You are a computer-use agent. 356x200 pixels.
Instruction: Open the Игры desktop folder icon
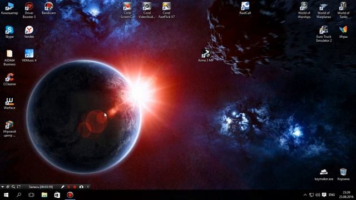[343, 32]
